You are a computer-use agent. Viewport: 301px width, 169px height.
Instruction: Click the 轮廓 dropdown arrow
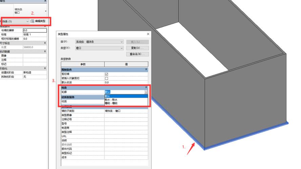click(x=146, y=92)
